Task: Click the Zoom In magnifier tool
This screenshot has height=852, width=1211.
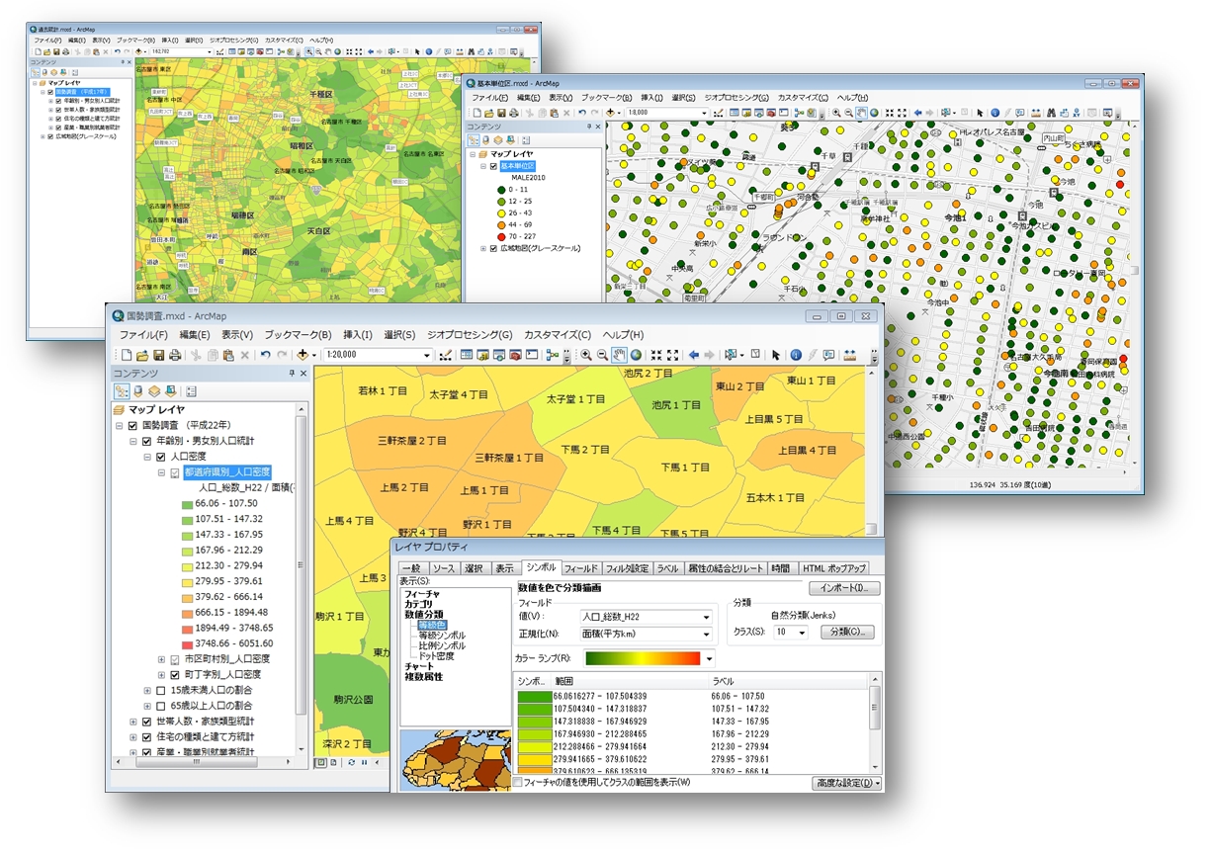Action: point(586,355)
